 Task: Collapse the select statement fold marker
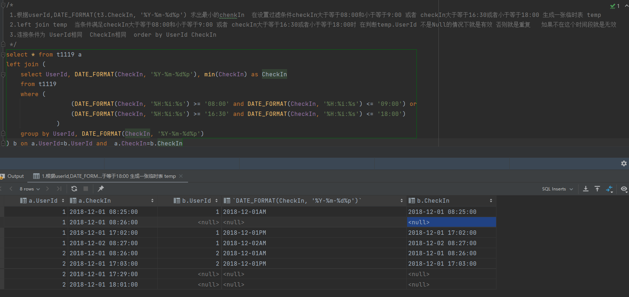pos(3,55)
